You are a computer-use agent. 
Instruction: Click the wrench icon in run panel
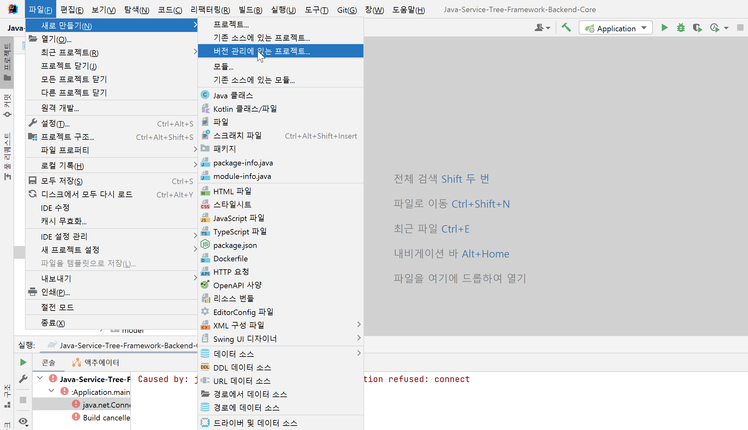point(23,379)
